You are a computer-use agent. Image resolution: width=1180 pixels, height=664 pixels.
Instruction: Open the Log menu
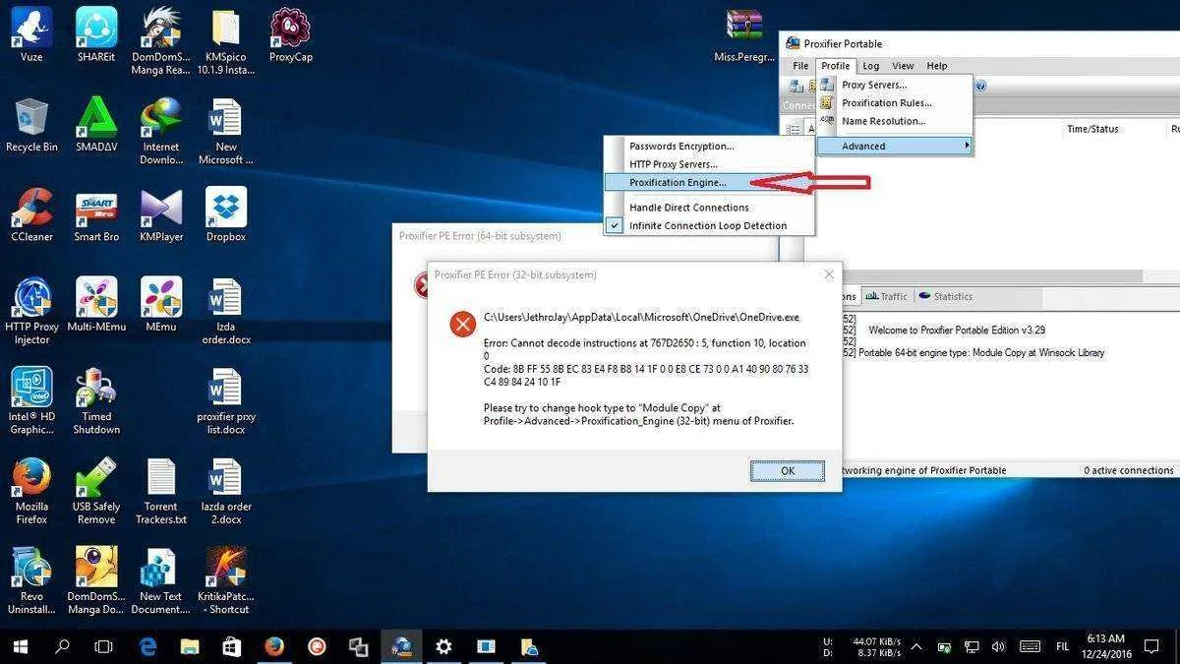[871, 66]
